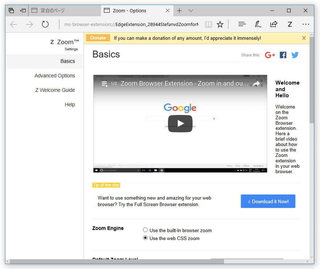The width and height of the screenshot is (320, 269).
Task: Share on Google Plus
Action: 270,55
